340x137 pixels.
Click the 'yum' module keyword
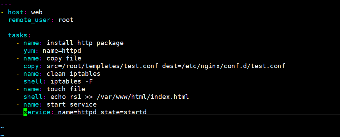(29, 51)
